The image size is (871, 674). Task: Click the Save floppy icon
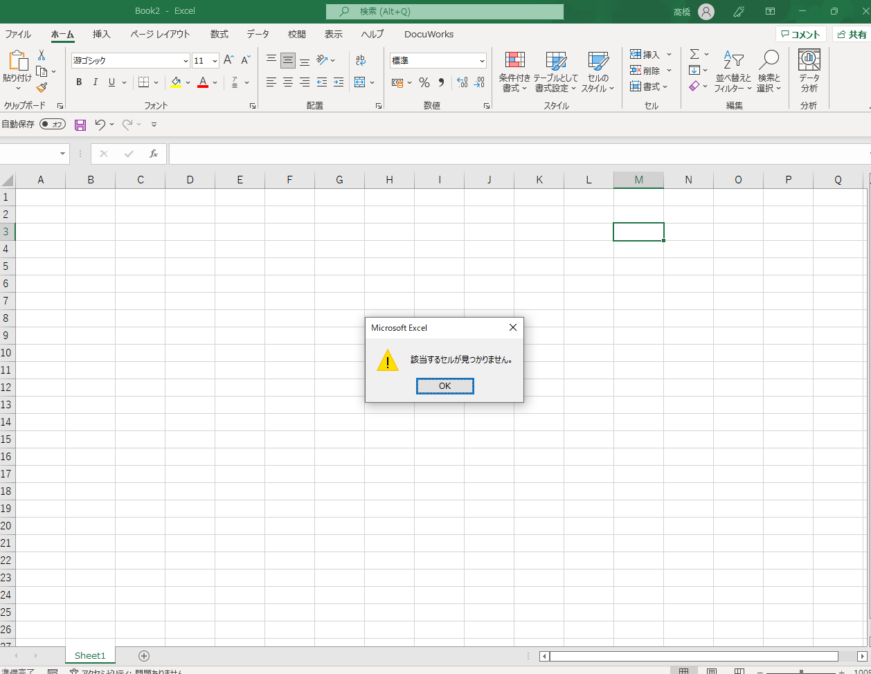80,125
